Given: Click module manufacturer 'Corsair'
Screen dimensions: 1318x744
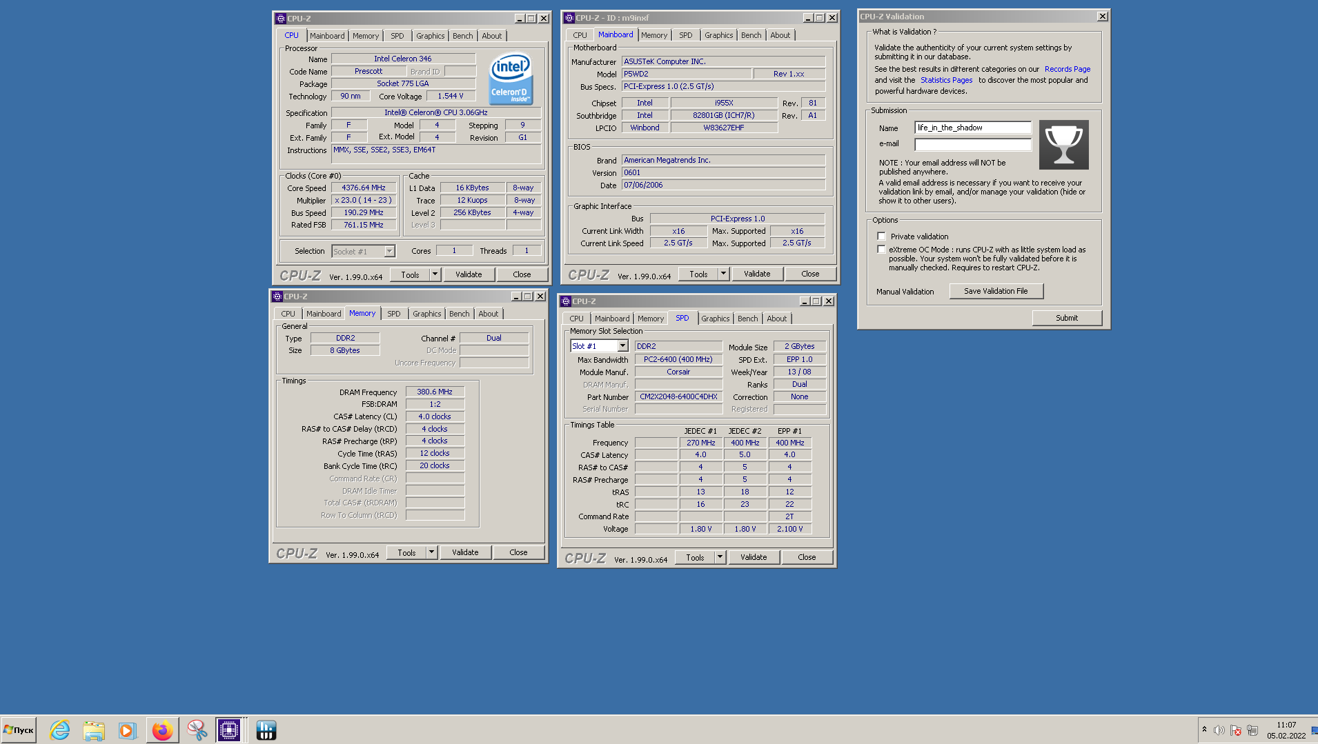Looking at the screenshot, I should [678, 372].
